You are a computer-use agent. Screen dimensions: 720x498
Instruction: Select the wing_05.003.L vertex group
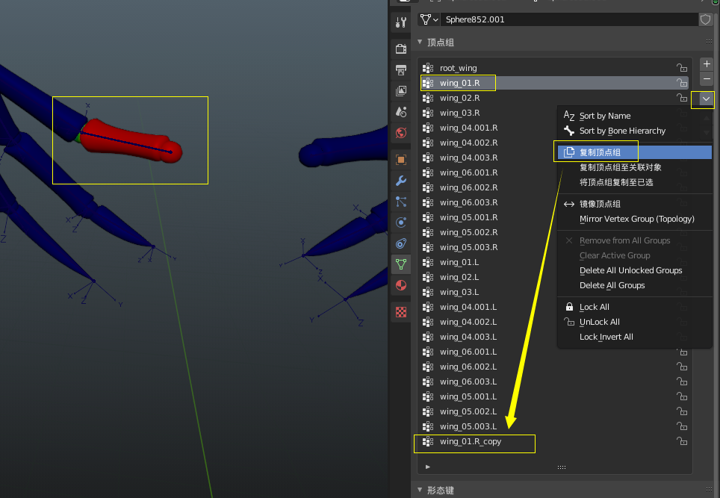pos(472,426)
